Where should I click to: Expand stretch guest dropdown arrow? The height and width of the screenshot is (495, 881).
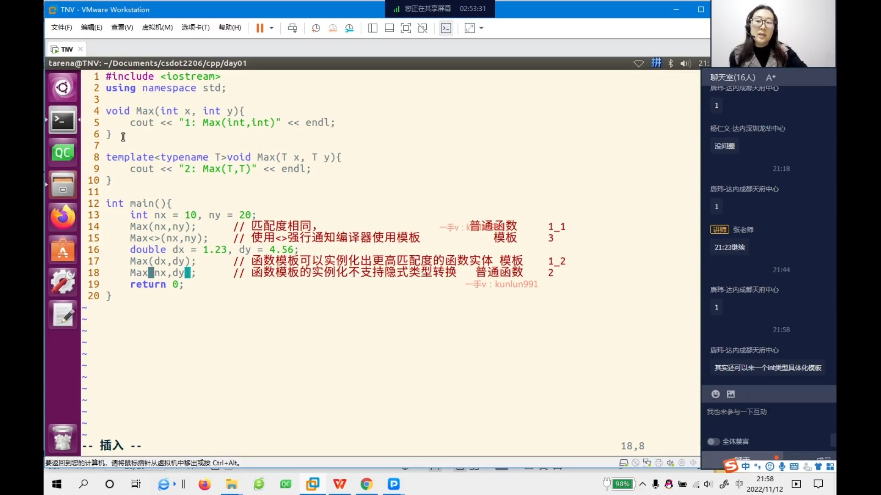481,28
